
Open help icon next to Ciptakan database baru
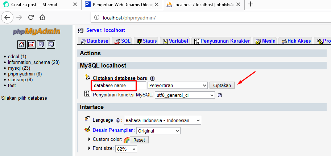click(x=152, y=78)
